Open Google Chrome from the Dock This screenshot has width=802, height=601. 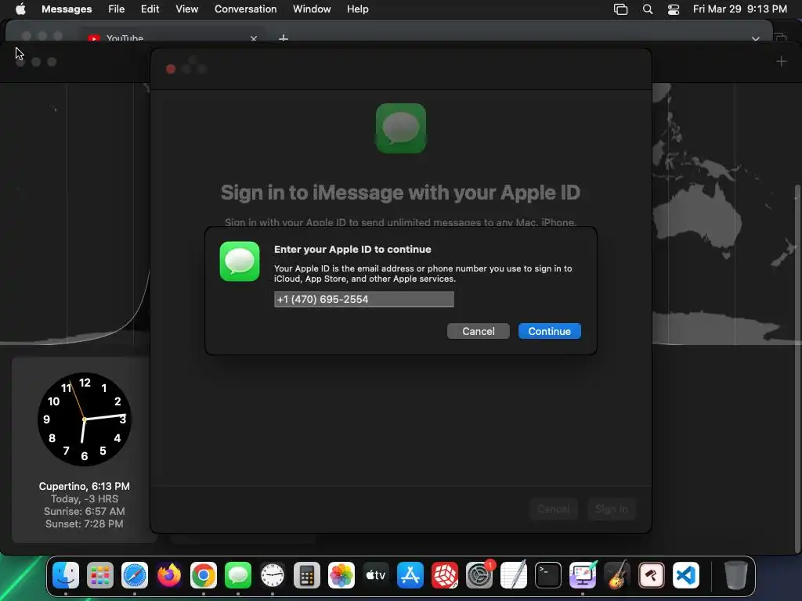point(204,575)
